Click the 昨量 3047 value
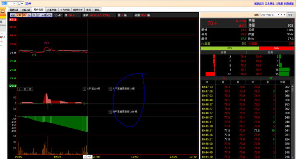 (290, 35)
